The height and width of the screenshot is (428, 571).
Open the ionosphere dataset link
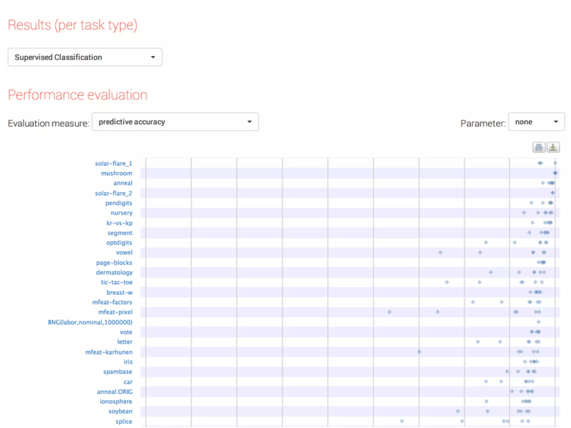tap(116, 401)
